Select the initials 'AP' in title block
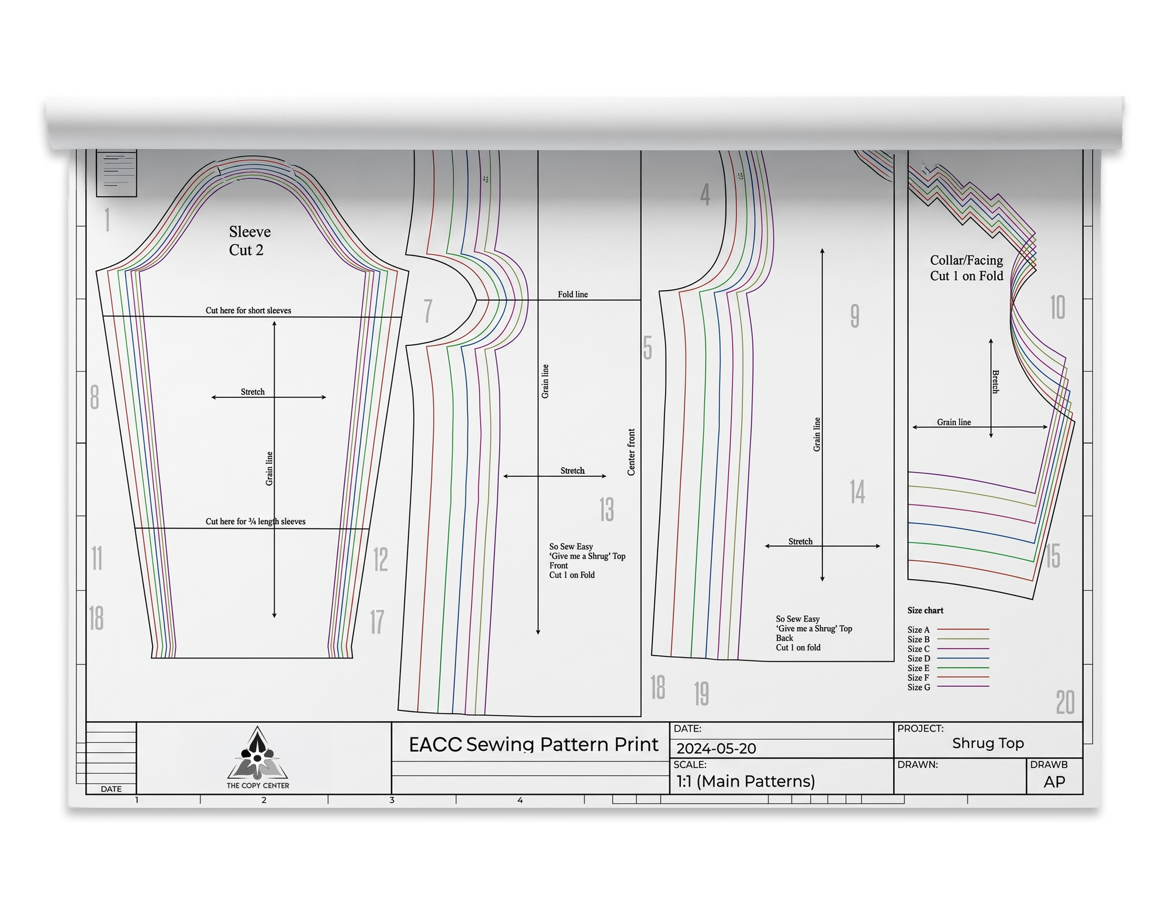Screen dimensions: 1169x921 click(1054, 782)
